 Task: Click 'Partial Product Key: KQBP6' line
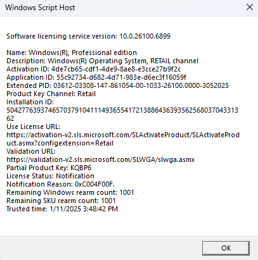pos(49,168)
